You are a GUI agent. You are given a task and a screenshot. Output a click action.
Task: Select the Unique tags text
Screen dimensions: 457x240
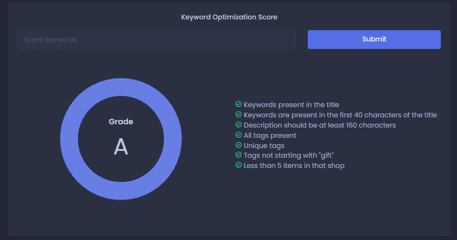click(264, 145)
